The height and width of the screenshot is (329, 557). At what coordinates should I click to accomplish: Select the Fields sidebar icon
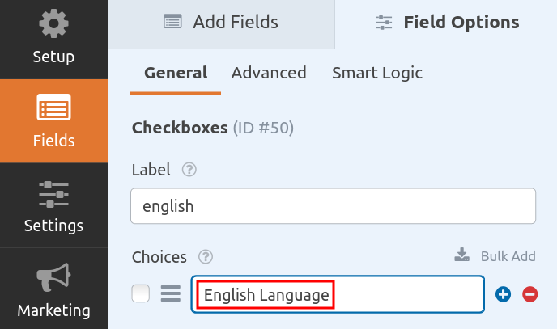(x=53, y=108)
